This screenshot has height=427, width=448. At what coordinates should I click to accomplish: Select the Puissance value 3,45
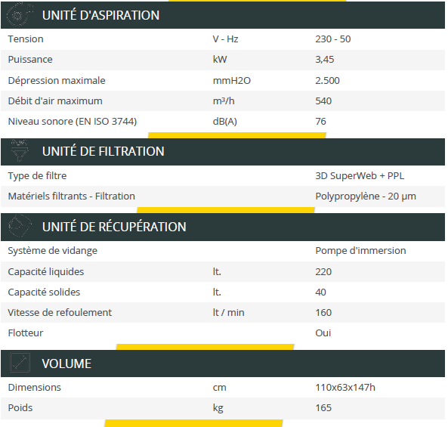[325, 60]
